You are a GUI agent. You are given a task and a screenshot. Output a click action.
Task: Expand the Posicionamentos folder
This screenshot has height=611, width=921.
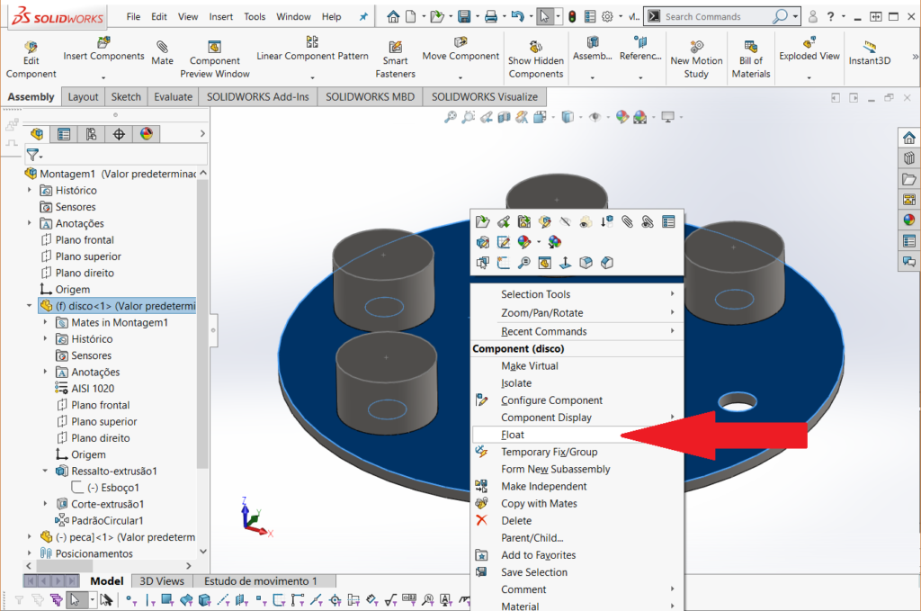[x=30, y=553]
